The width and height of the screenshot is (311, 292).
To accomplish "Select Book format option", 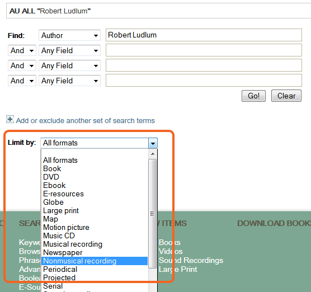I will [95, 168].
